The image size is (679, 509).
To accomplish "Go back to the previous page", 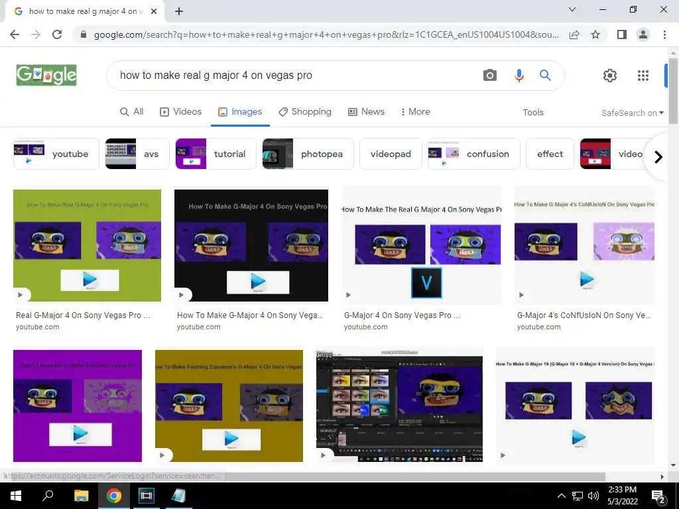I will (15, 34).
